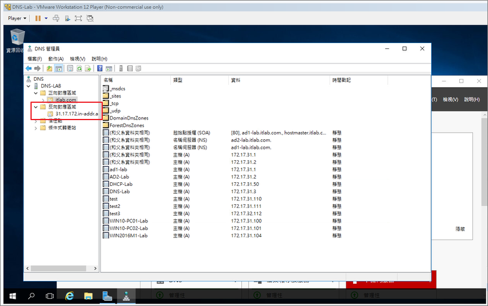488x306 pixels.
Task: Toggle the show/hide console tree icon
Action: point(59,69)
